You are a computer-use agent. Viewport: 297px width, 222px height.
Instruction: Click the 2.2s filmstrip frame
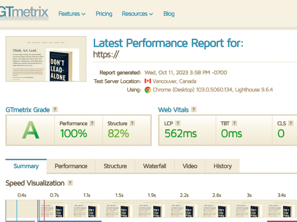184,209
